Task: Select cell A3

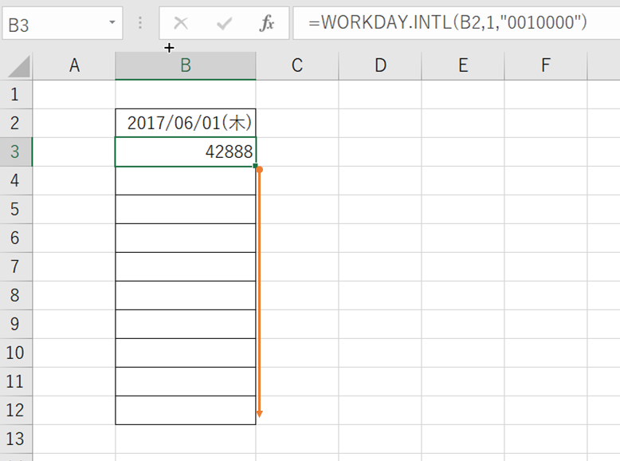Action: coord(74,152)
